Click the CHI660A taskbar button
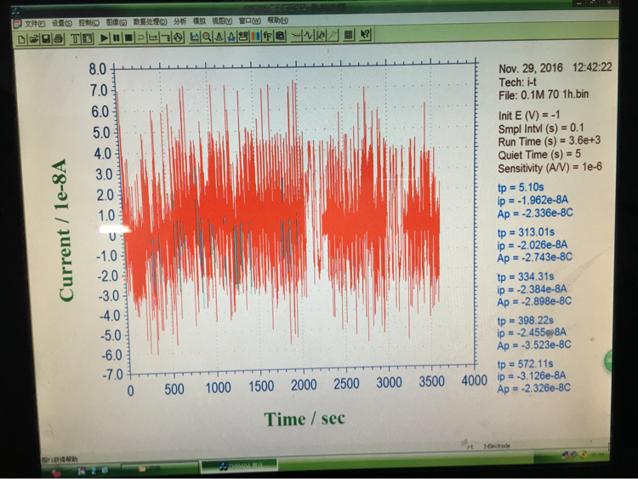This screenshot has height=479, width=638. [239, 465]
